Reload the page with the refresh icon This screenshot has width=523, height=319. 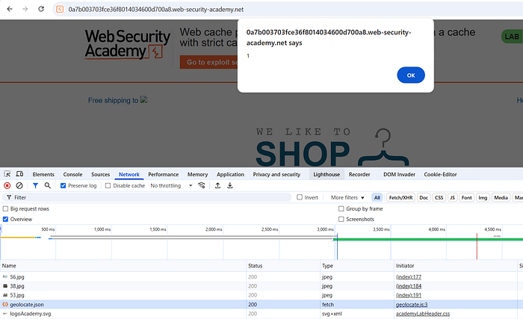41,9
